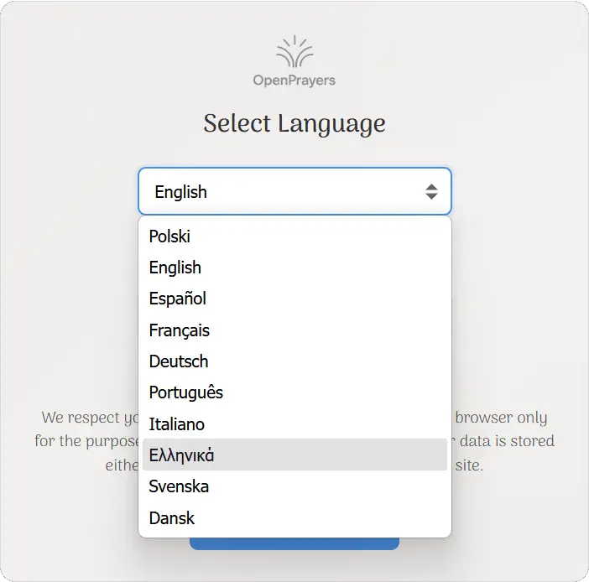589x582 pixels.
Task: Select Polski from the language list
Action: pos(169,236)
